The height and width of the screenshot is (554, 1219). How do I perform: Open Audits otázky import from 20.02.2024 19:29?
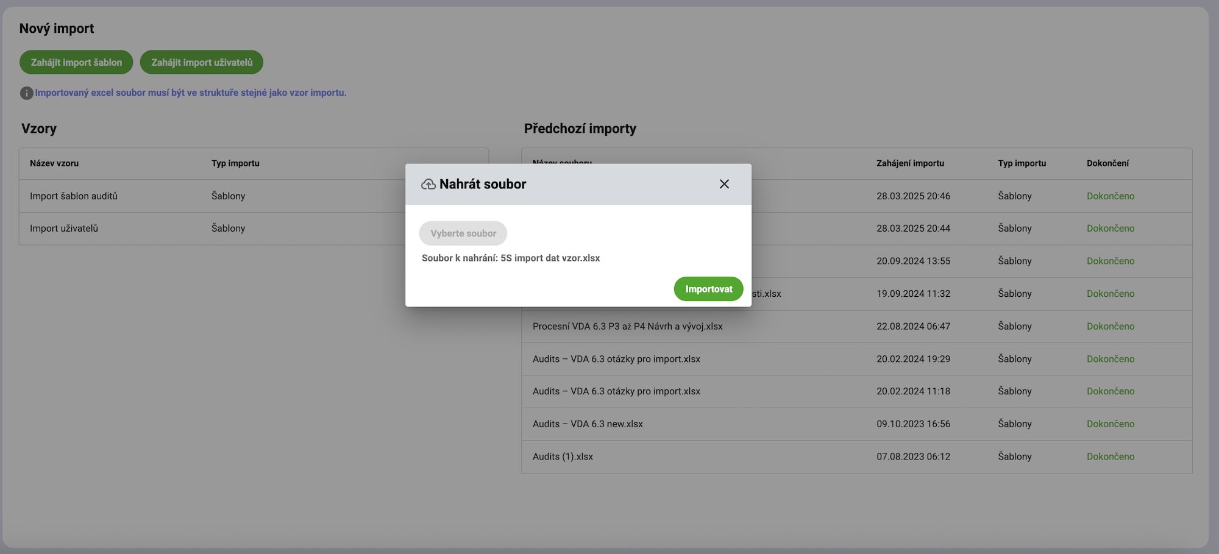tap(616, 359)
